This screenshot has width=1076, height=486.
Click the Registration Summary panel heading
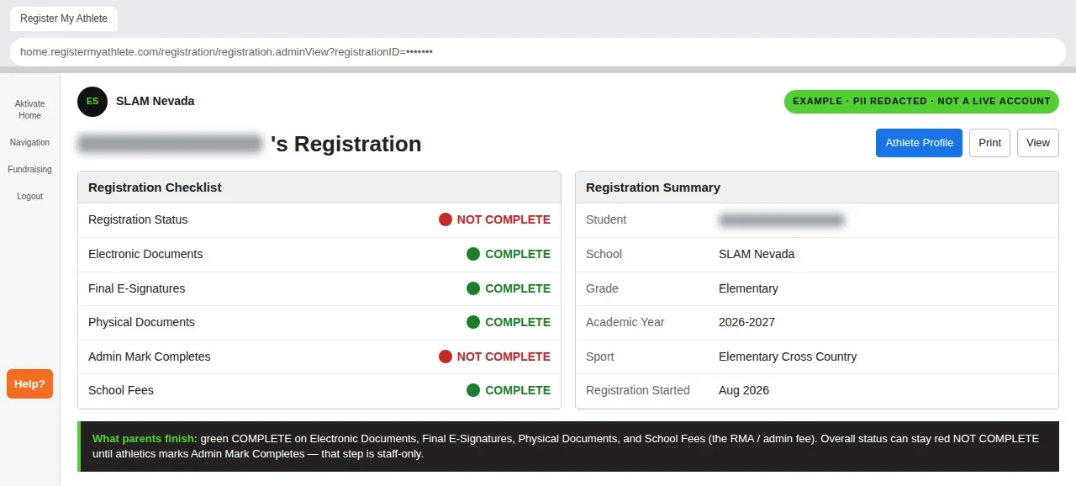pyautogui.click(x=653, y=188)
